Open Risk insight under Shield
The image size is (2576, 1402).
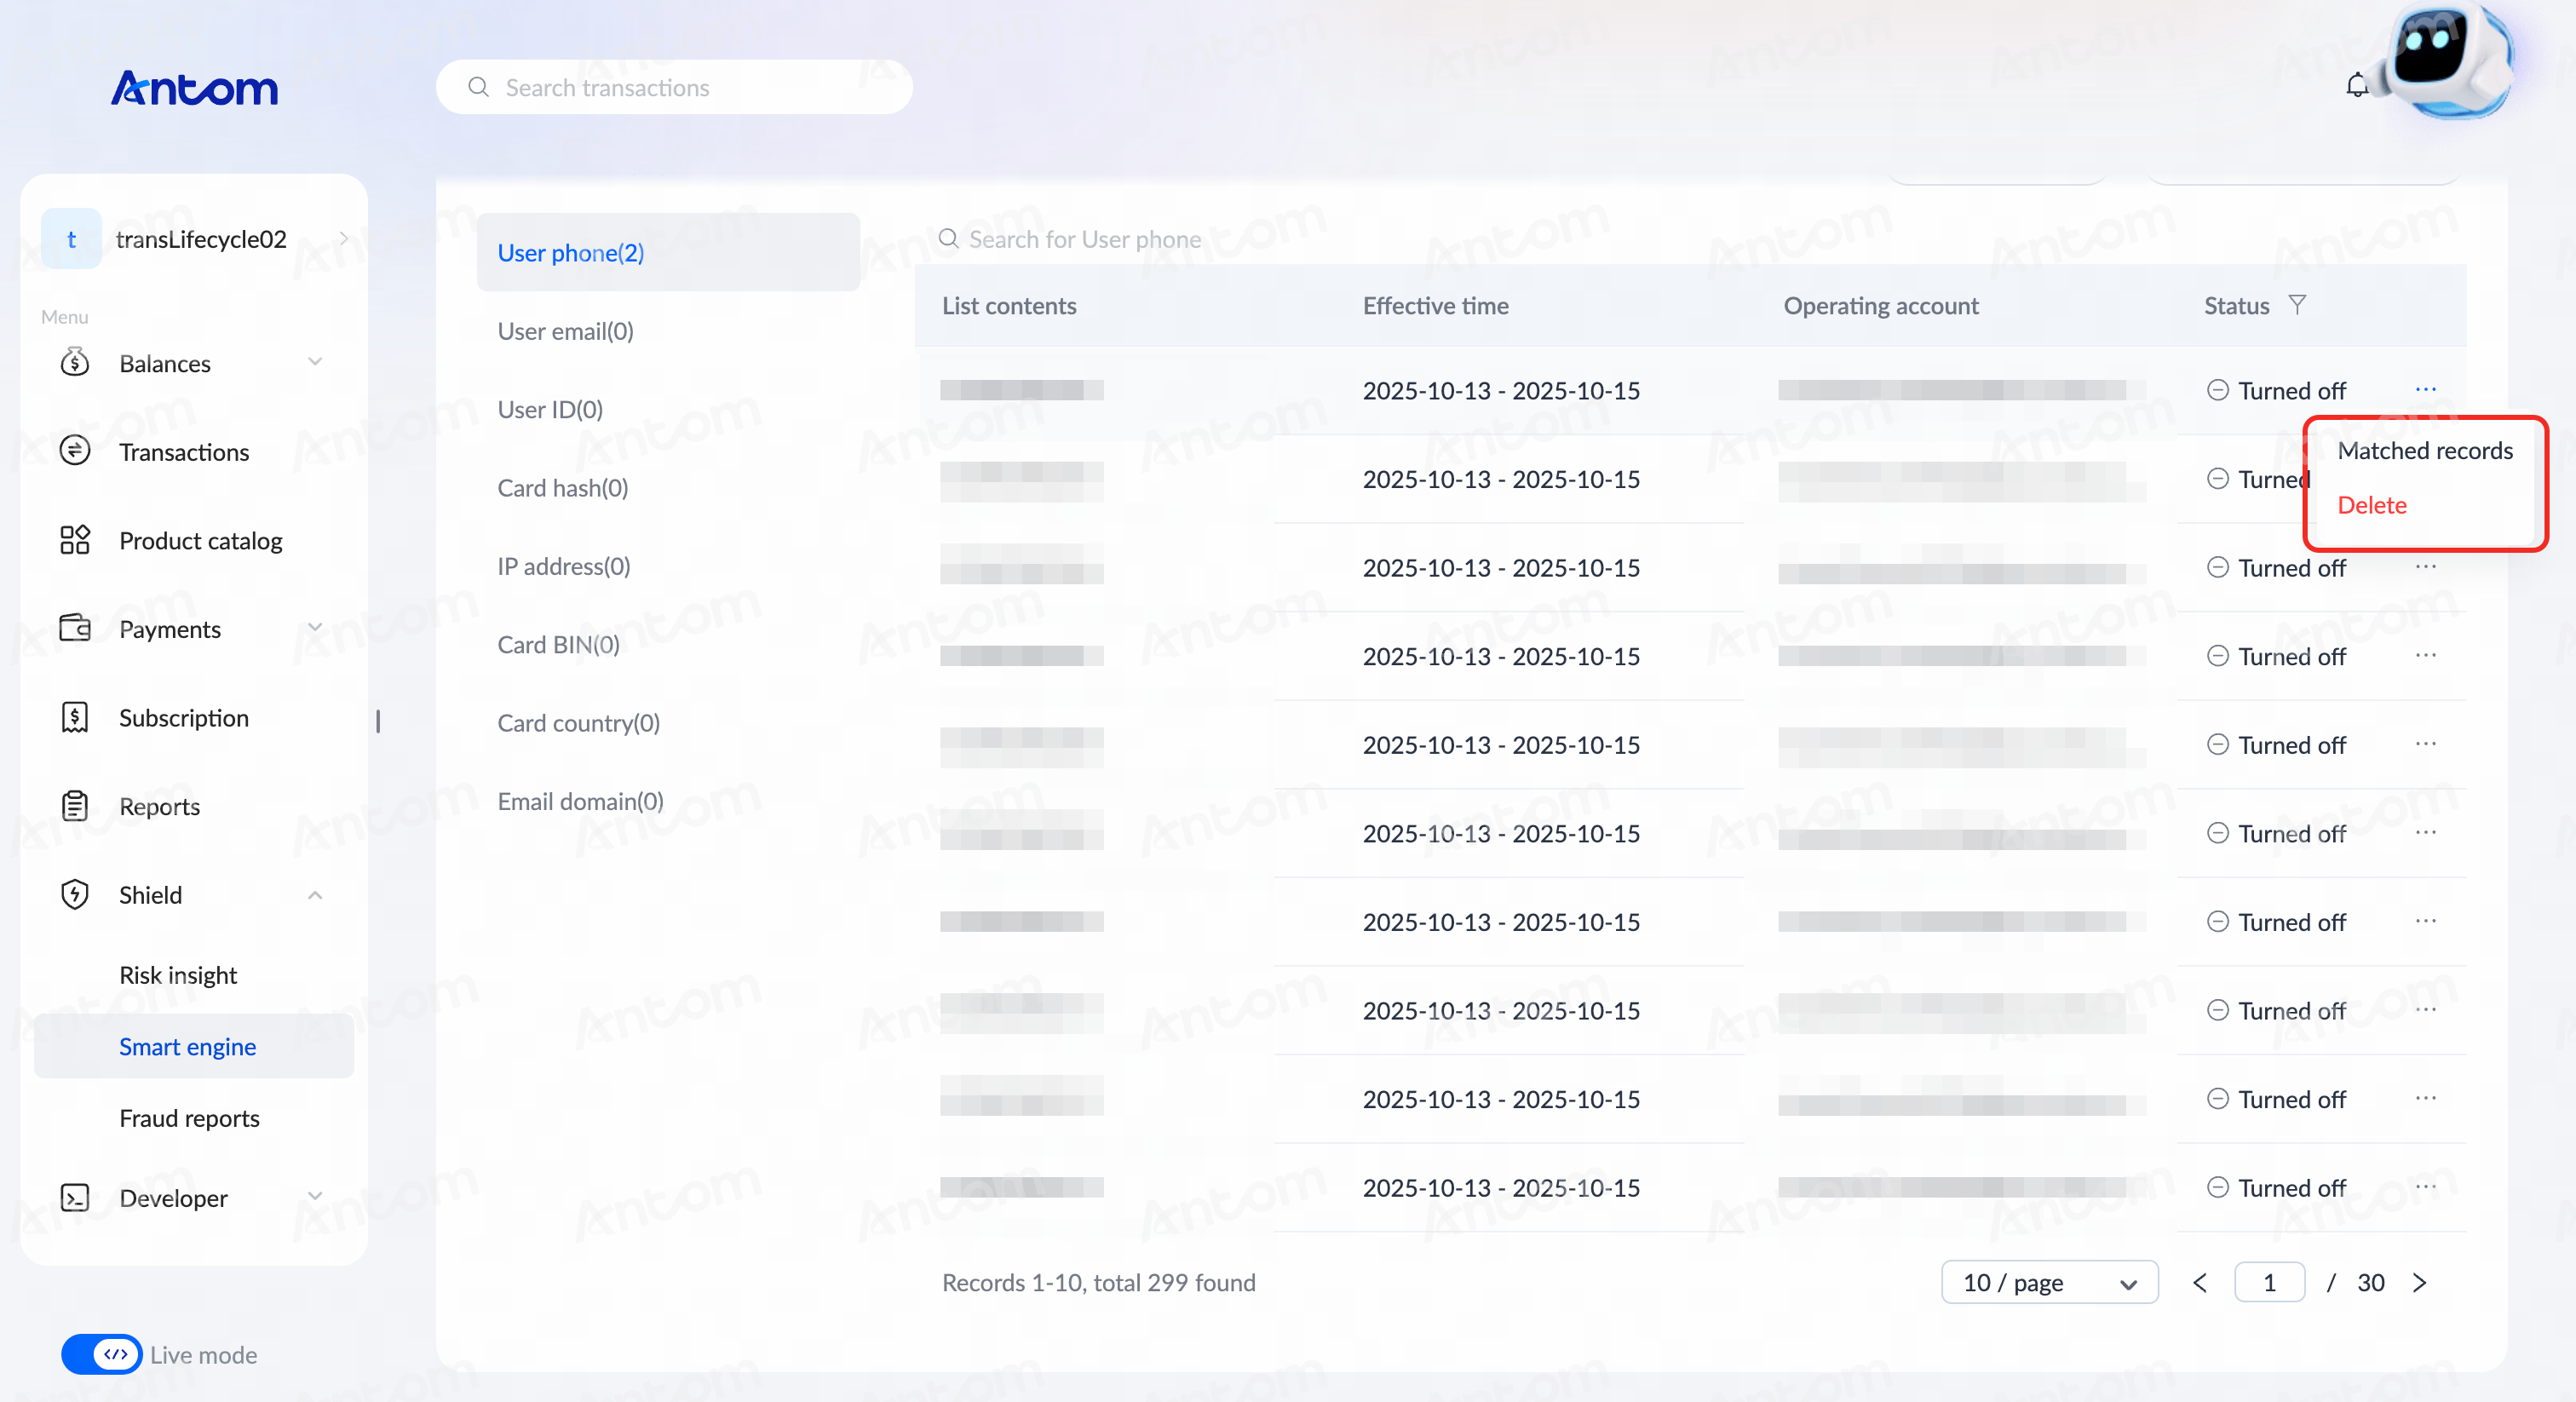(178, 975)
